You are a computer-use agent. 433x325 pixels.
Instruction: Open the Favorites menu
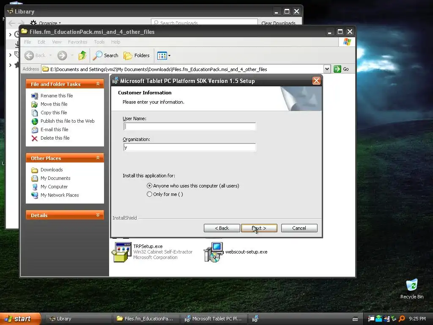pyautogui.click(x=78, y=42)
